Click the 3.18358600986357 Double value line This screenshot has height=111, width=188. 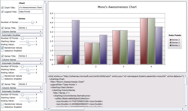pos(79,104)
